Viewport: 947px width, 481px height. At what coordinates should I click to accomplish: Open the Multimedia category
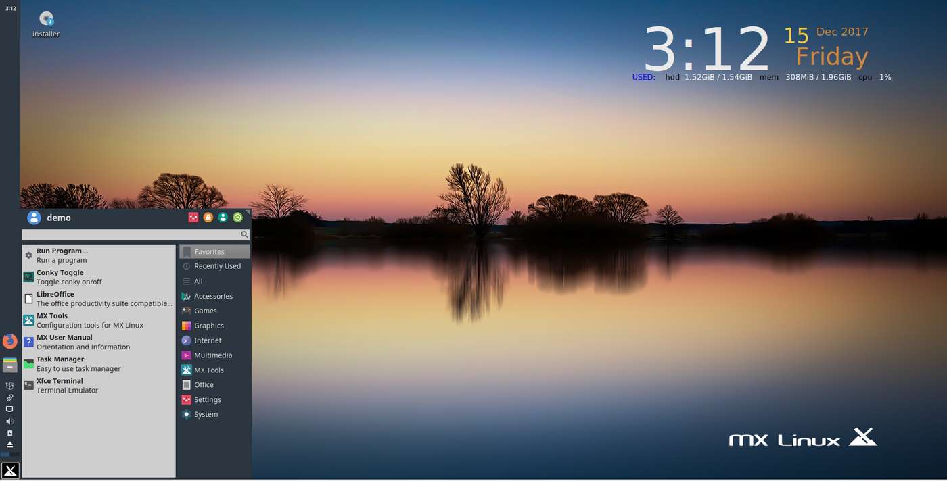[x=214, y=355]
